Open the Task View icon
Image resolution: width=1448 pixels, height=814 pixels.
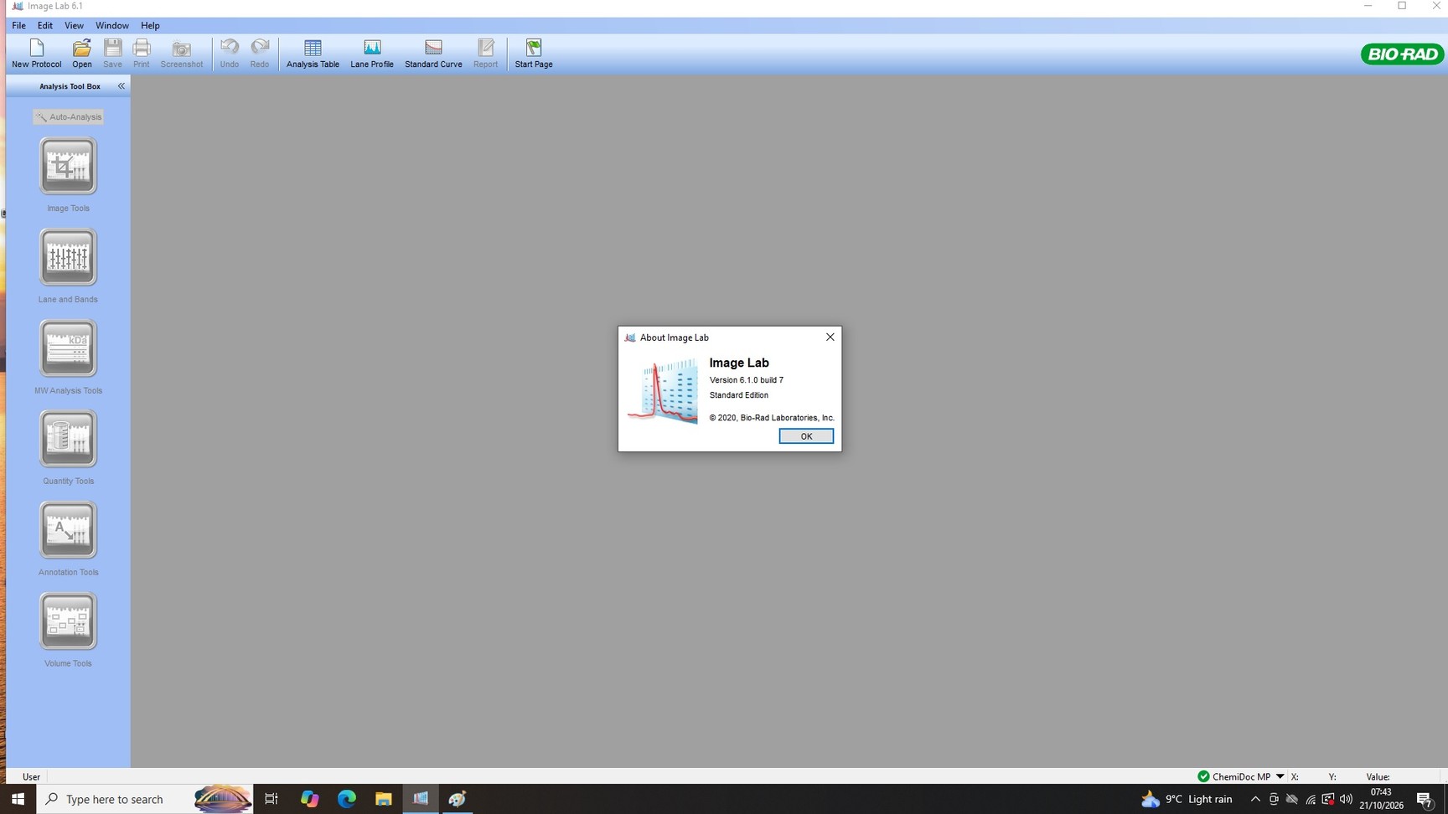pos(271,799)
